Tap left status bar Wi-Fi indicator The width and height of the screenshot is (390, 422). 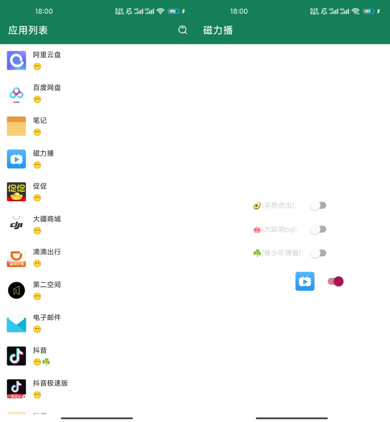(x=160, y=11)
